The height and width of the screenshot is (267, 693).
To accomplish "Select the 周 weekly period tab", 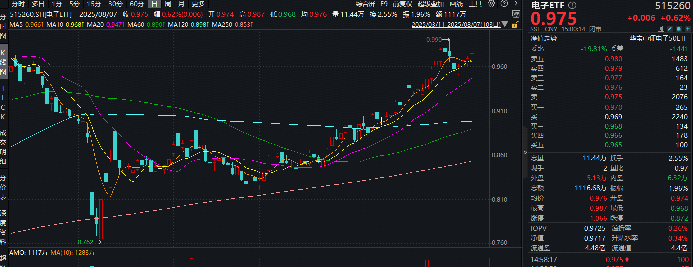I will (x=168, y=4).
